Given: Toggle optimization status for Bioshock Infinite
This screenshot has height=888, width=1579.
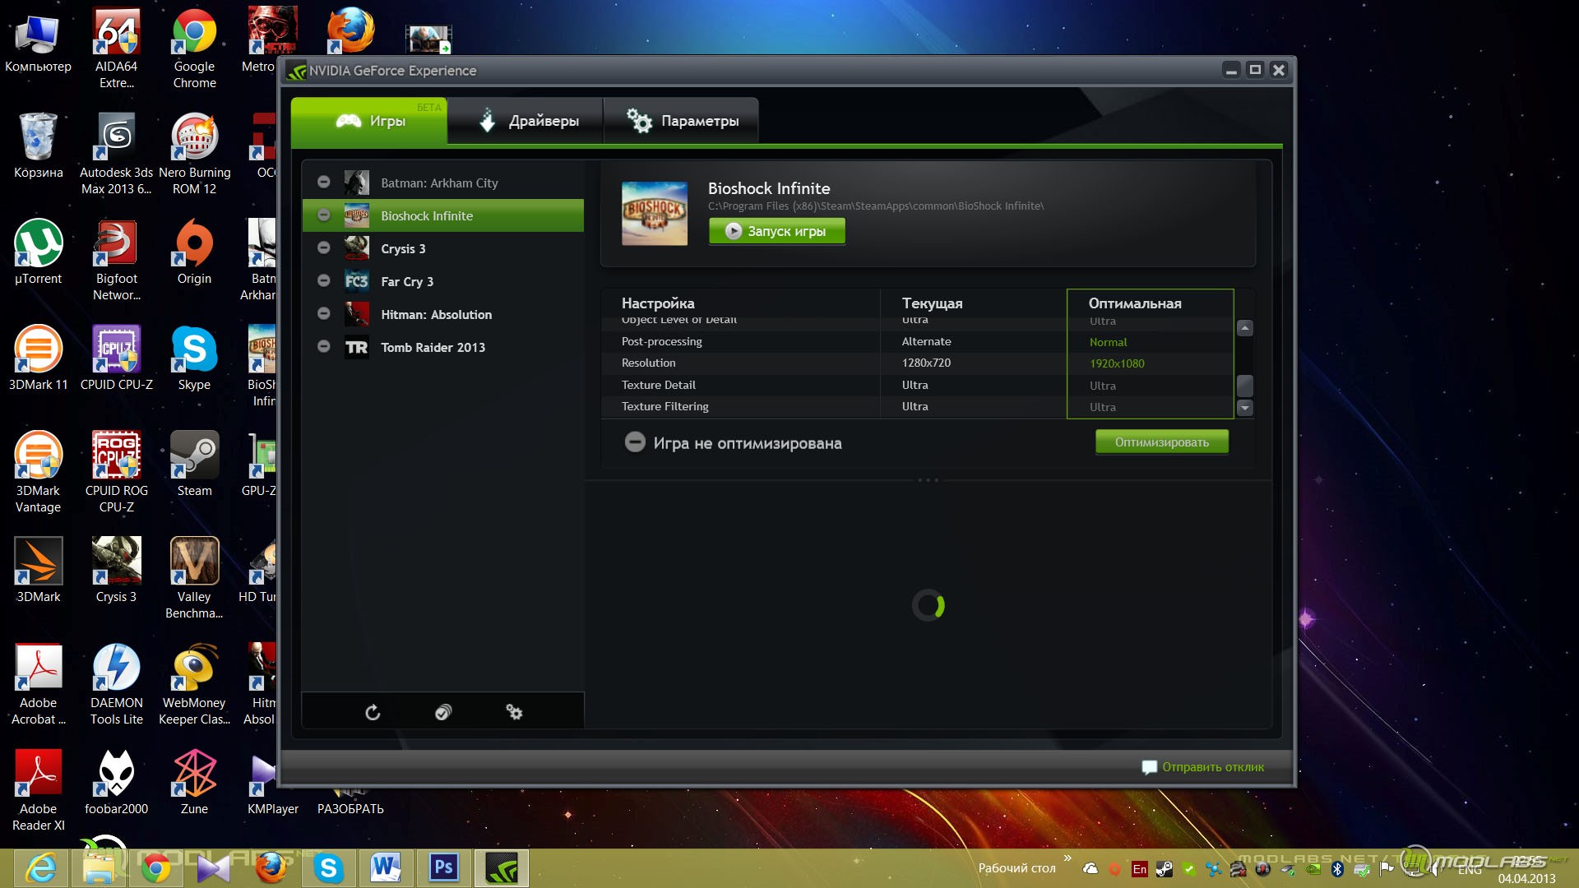Looking at the screenshot, I should tap(633, 442).
